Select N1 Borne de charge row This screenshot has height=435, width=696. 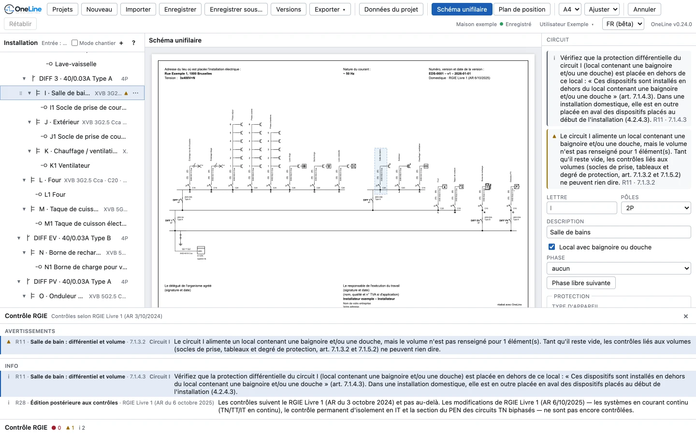tap(72, 267)
